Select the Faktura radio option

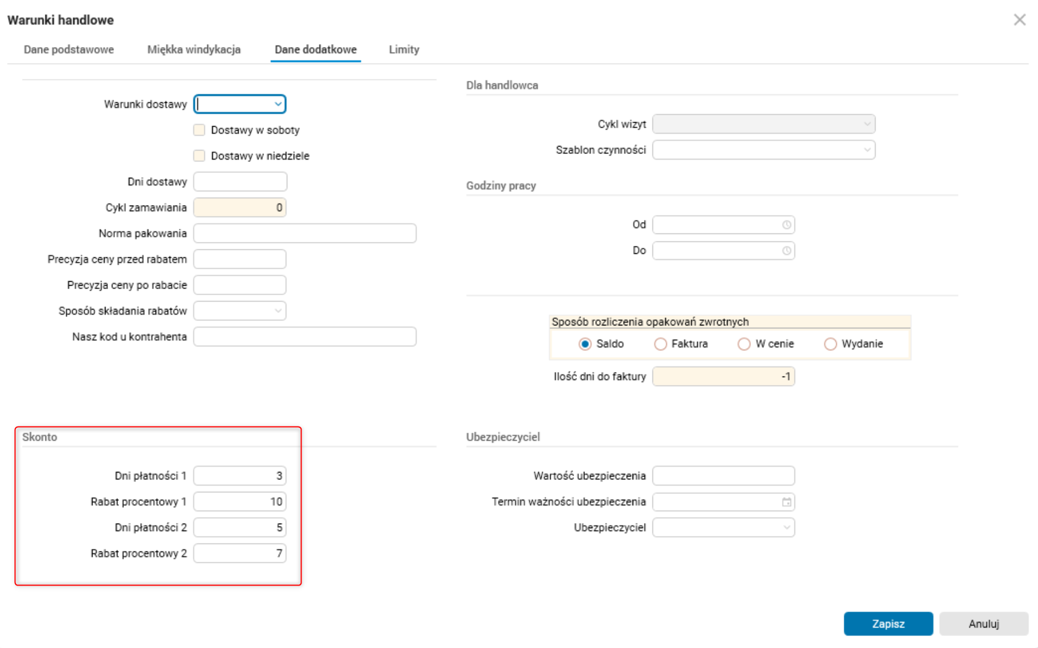(x=660, y=344)
